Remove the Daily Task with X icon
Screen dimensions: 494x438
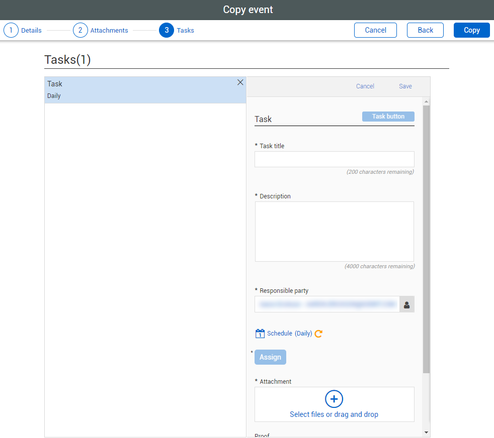pos(240,82)
